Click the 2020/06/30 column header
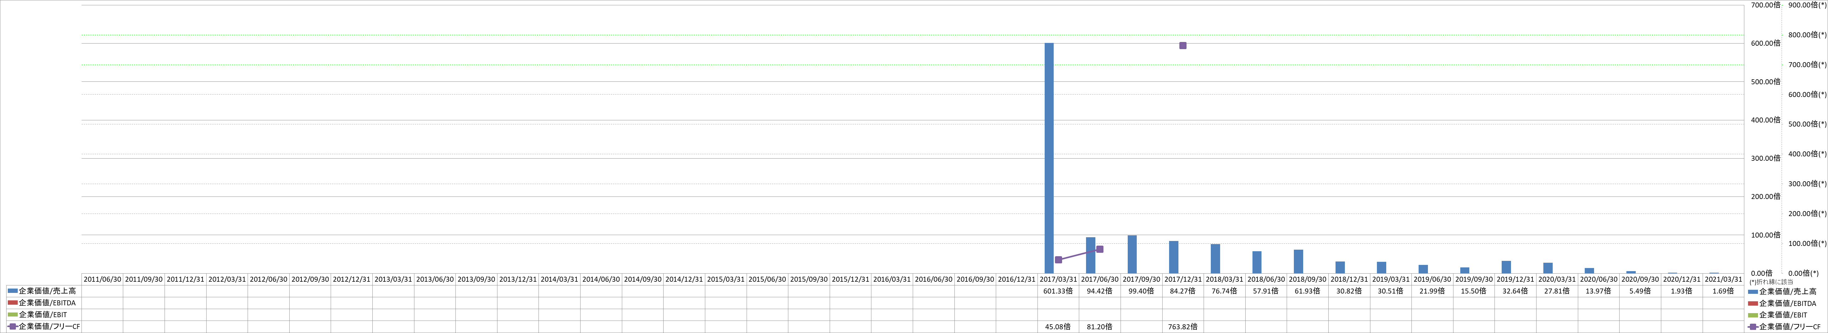The height and width of the screenshot is (333, 1828). 1598,280
